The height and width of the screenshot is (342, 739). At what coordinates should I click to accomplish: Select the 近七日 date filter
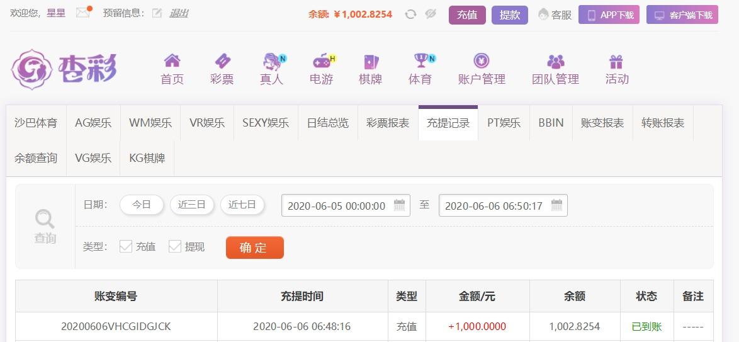[242, 205]
